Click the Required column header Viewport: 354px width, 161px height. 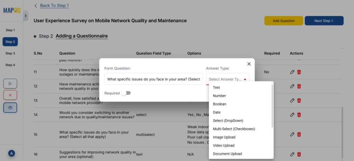click(272, 54)
